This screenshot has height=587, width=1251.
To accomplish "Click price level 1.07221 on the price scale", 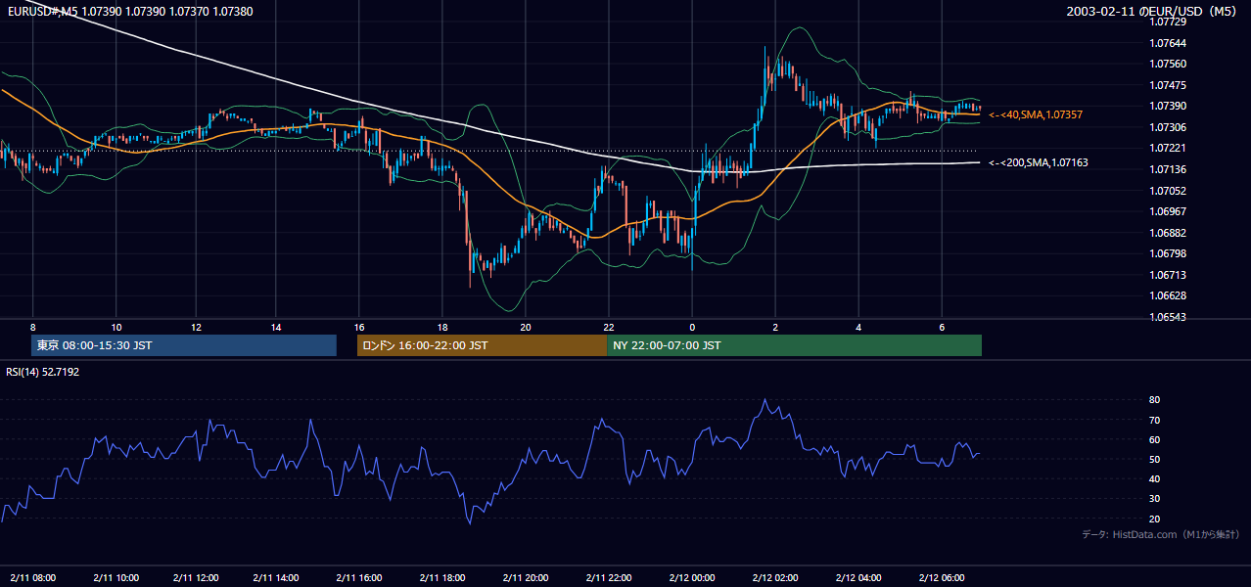I will (1168, 148).
